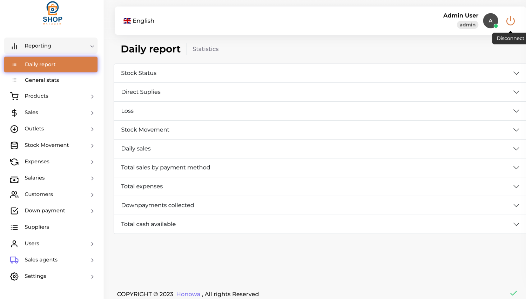
Task: Click the list icon beside General stats
Action: pos(14,80)
